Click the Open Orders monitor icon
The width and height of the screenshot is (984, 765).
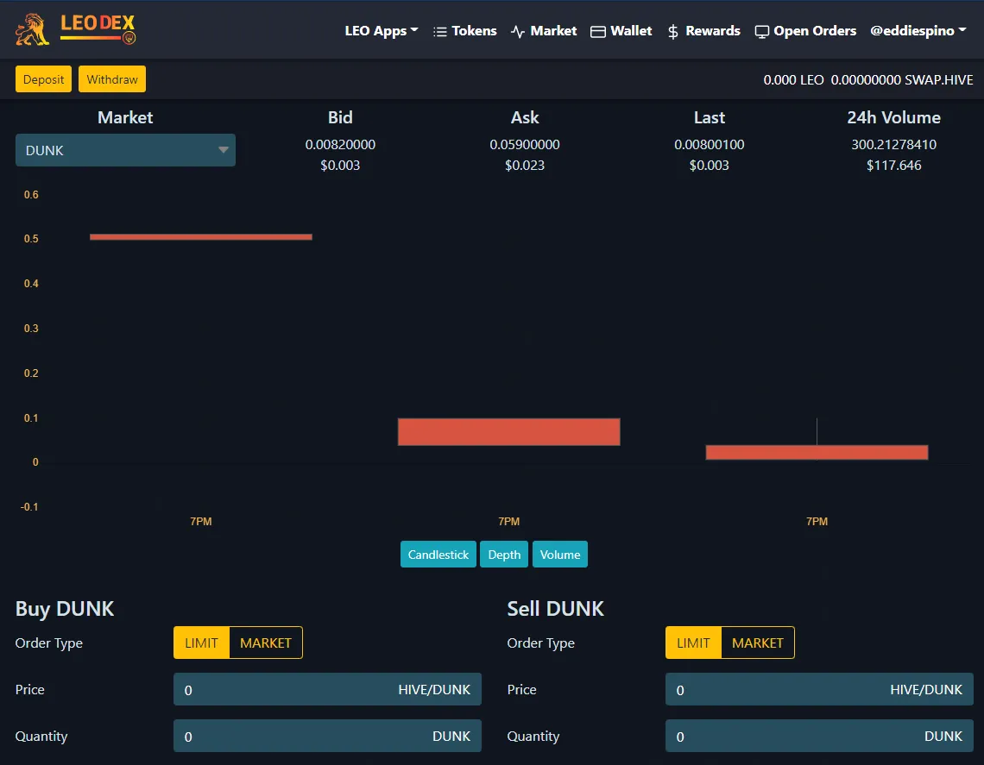(x=762, y=32)
